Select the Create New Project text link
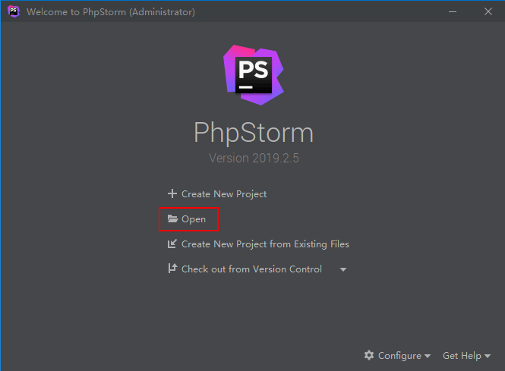This screenshot has height=371, width=505. [x=224, y=194]
